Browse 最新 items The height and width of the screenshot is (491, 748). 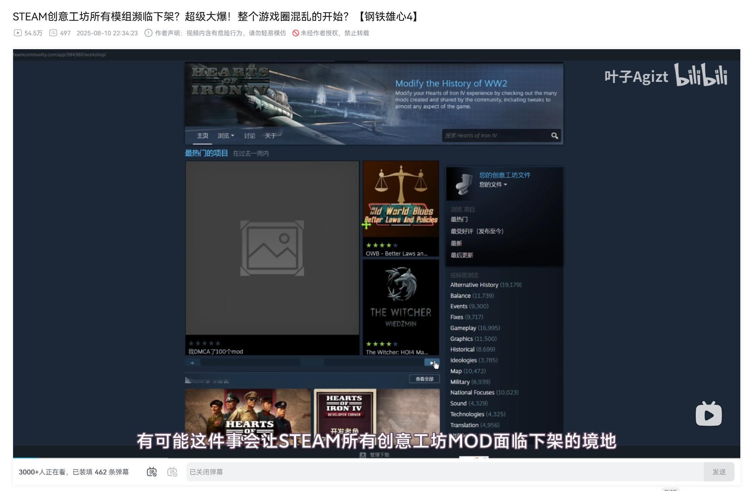456,243
